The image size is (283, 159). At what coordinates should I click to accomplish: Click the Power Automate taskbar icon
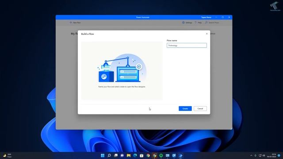tap(180, 155)
